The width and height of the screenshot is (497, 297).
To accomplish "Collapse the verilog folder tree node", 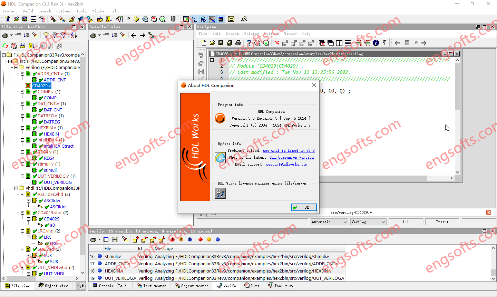I will [16, 68].
